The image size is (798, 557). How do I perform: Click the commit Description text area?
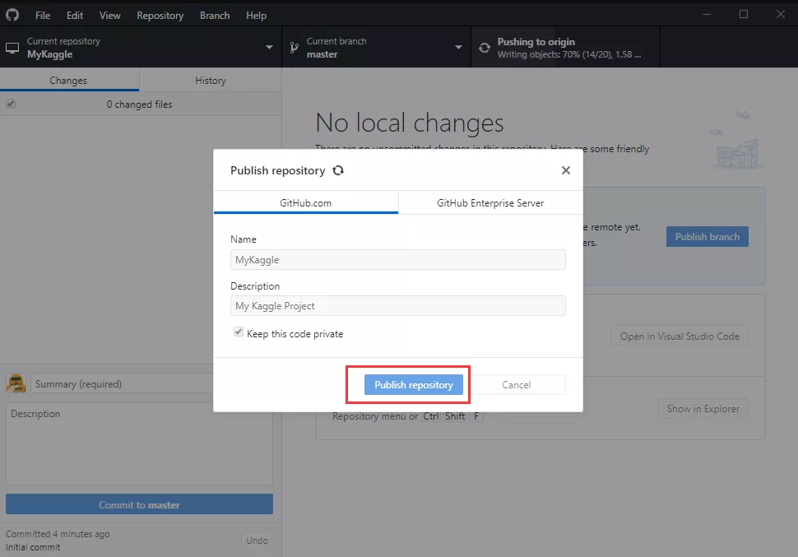[140, 443]
